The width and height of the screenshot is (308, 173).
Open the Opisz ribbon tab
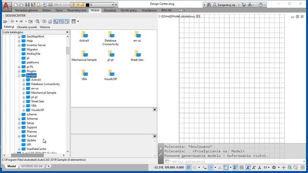pyautogui.click(x=59, y=10)
